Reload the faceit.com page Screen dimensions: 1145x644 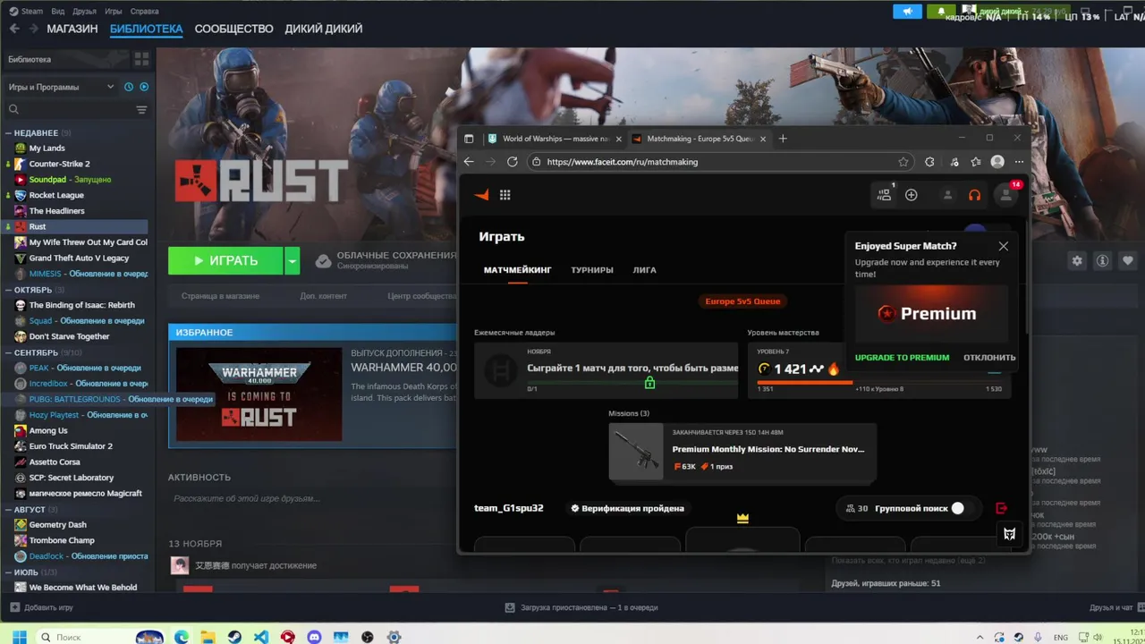point(512,162)
